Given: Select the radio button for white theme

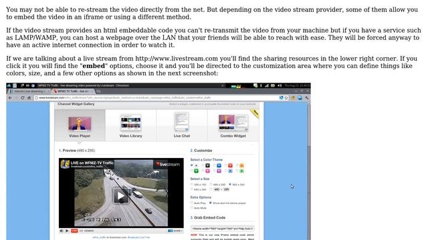Looking at the screenshot, I should coord(192,165).
